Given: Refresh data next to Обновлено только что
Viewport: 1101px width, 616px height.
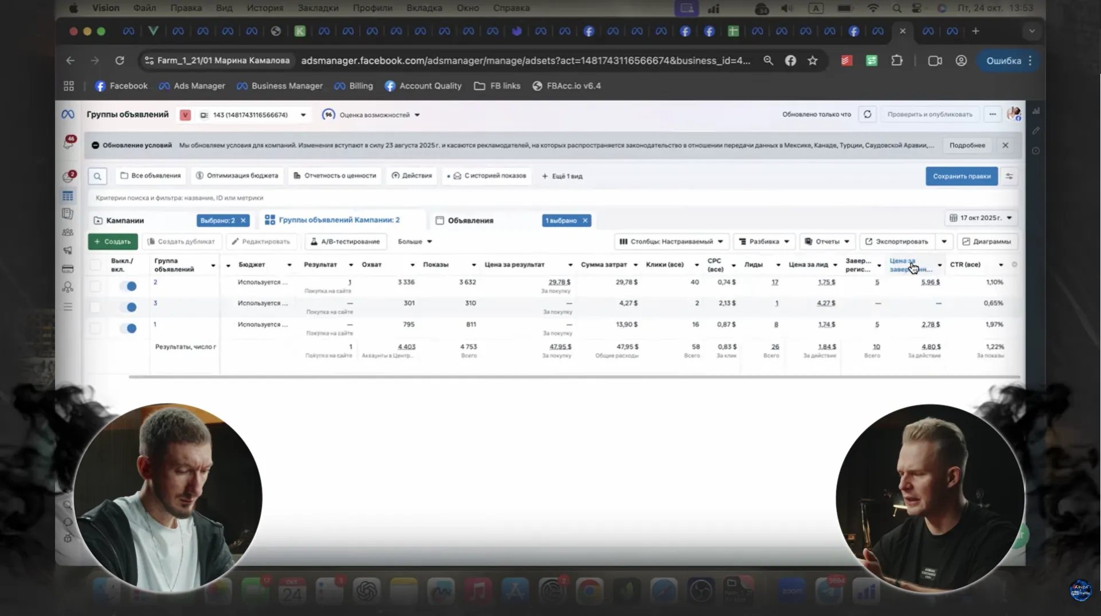Looking at the screenshot, I should (x=867, y=114).
